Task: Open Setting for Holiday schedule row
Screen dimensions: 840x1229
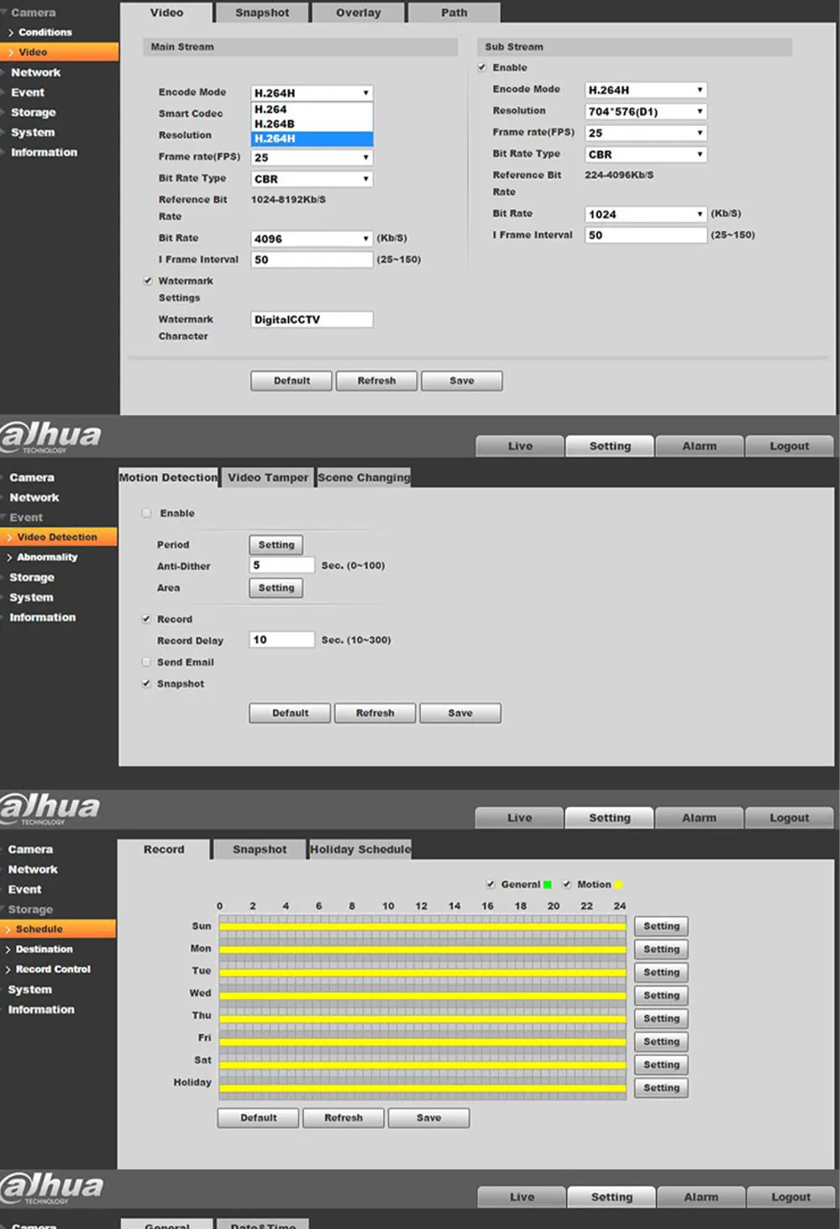Action: coord(662,1088)
